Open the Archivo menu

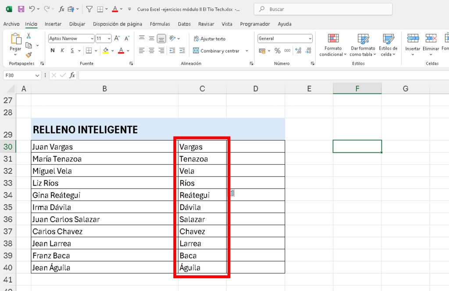click(x=11, y=24)
